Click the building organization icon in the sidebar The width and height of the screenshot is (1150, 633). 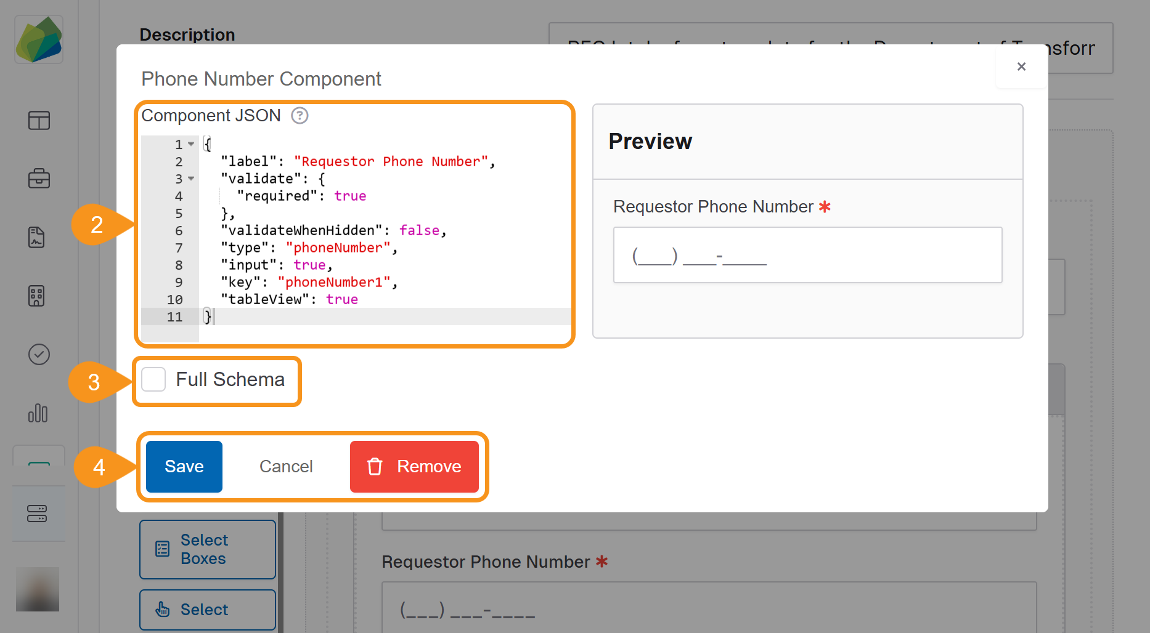pyautogui.click(x=37, y=296)
